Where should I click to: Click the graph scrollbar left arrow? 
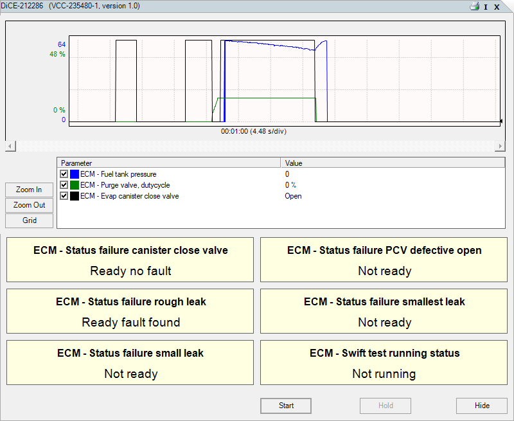(x=10, y=147)
